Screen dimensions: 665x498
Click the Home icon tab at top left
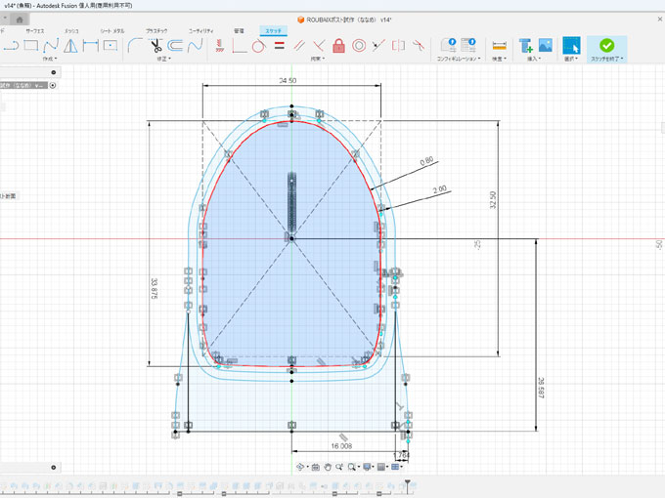coord(20,20)
